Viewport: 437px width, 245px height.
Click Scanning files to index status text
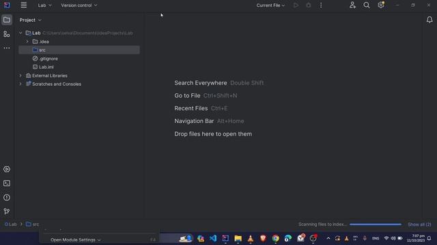click(322, 224)
